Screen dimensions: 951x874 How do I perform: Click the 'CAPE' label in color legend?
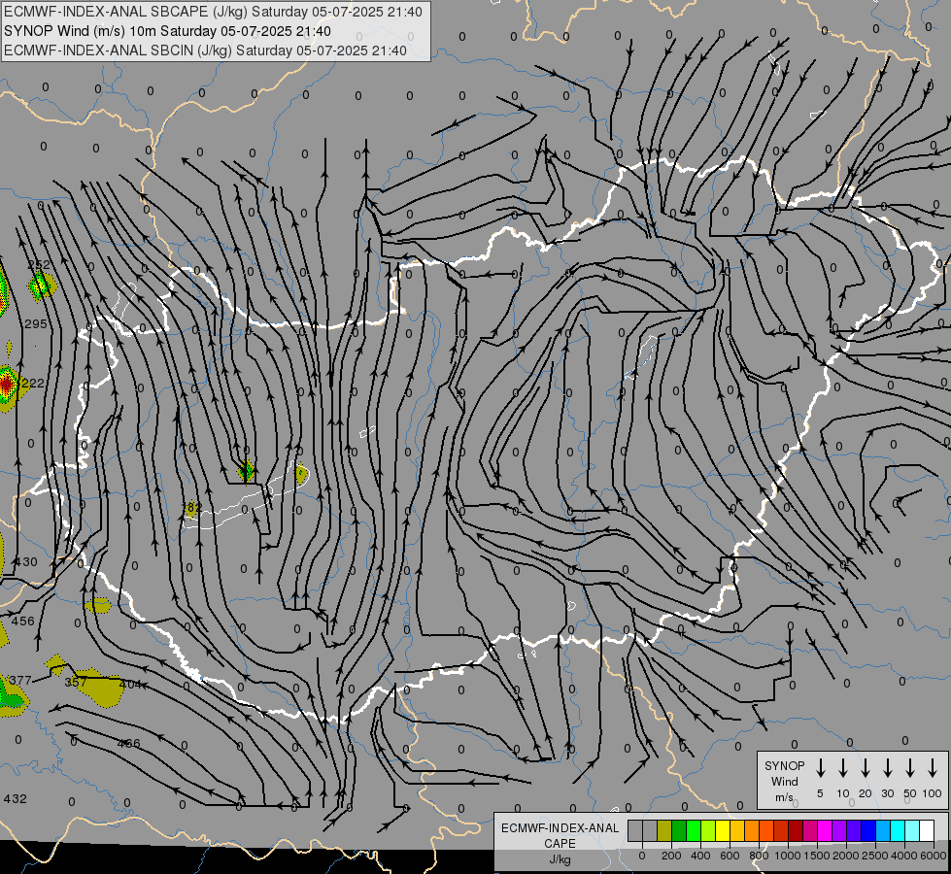(560, 843)
